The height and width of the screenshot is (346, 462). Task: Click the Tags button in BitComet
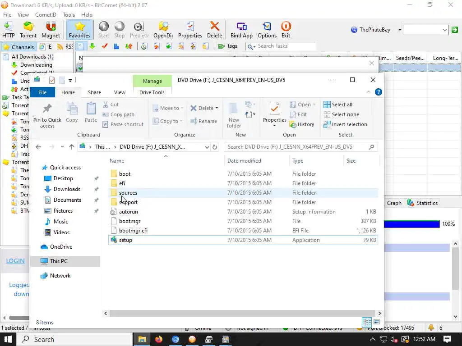(x=227, y=46)
